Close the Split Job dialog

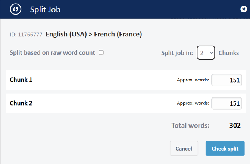pos(243,9)
